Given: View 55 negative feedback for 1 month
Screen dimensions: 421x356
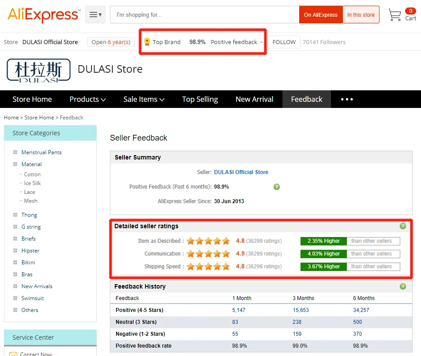Looking at the screenshot, I should [235, 334].
